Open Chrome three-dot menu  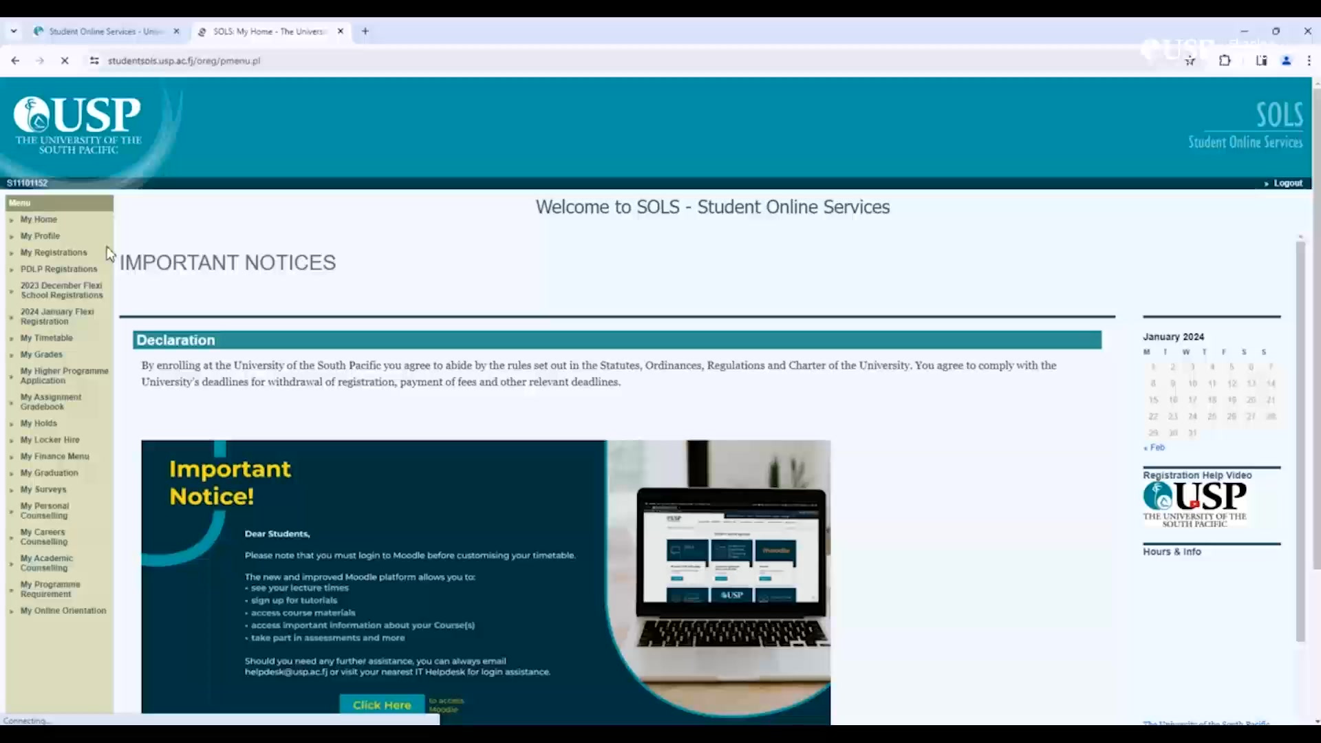coord(1309,61)
